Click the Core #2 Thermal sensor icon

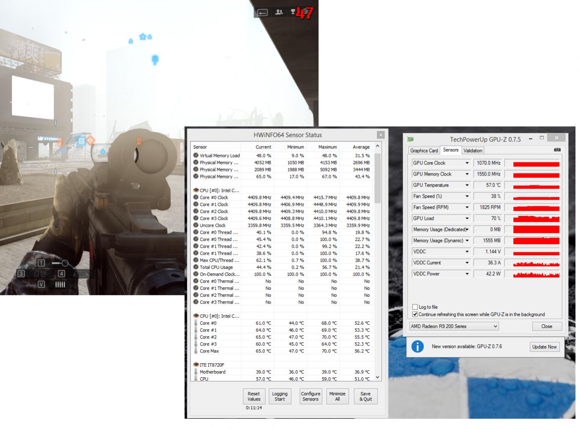click(x=196, y=295)
